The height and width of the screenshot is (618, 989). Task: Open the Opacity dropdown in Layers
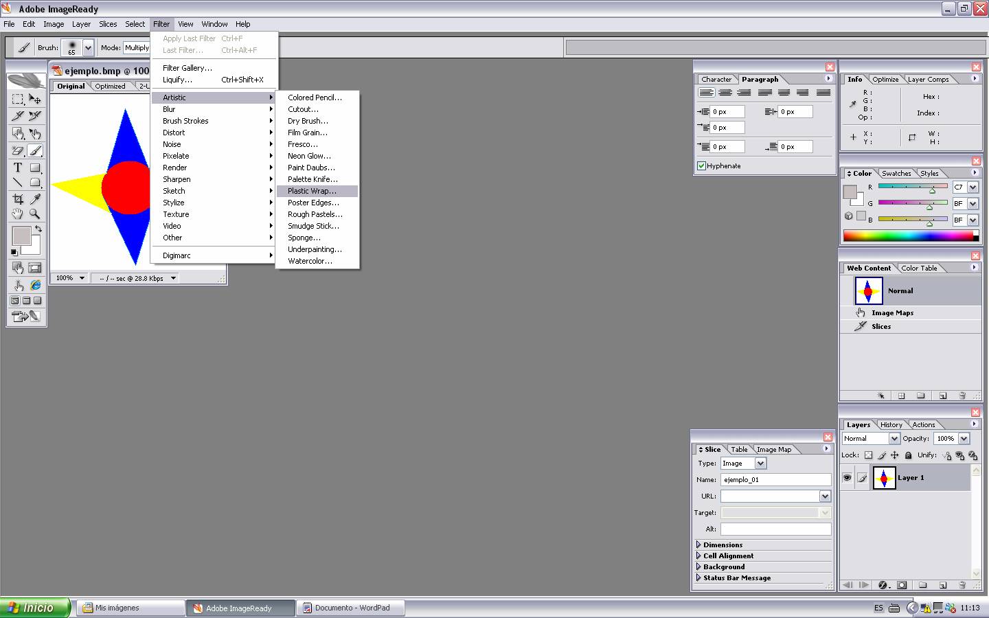pyautogui.click(x=964, y=438)
